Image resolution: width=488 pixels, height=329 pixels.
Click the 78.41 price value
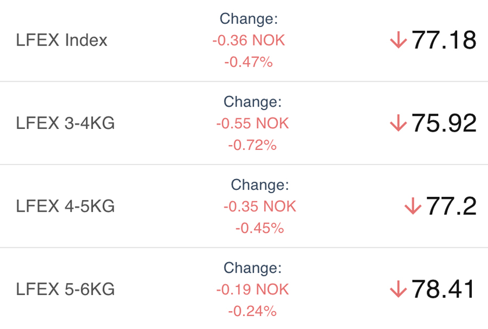(444, 289)
